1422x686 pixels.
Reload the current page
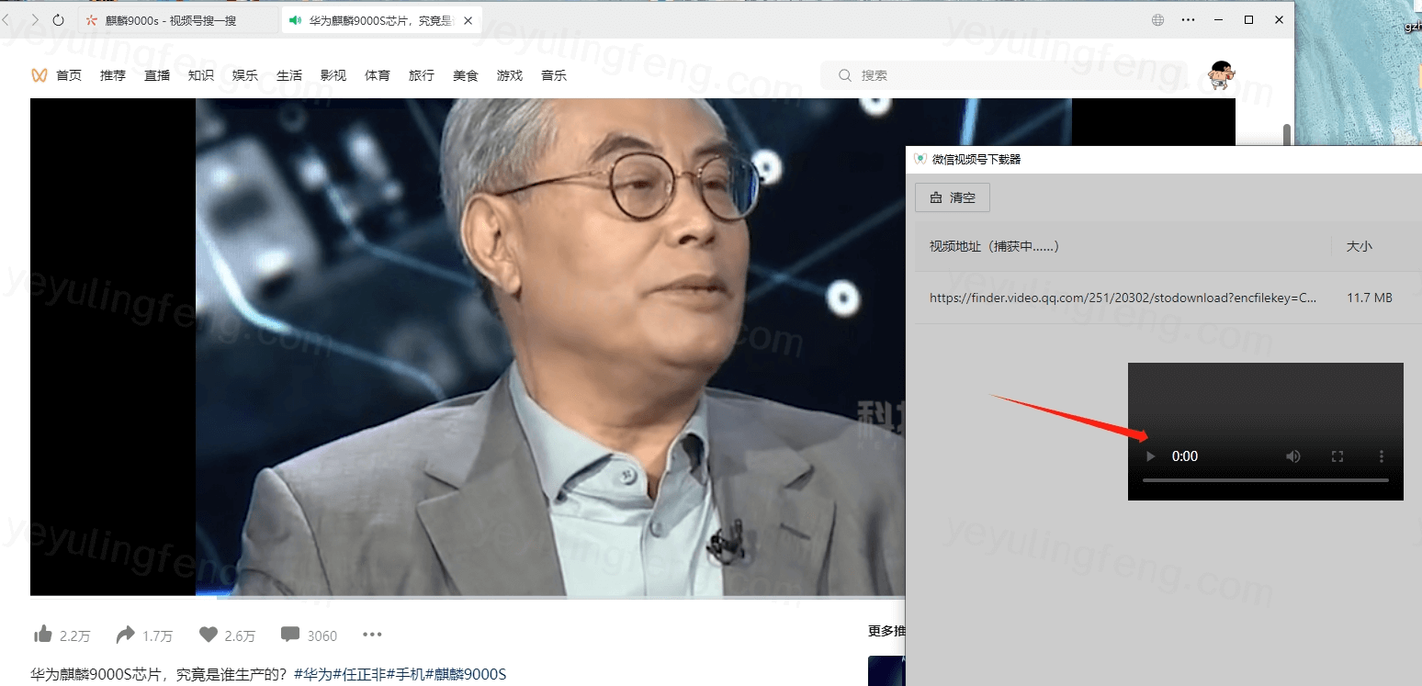59,19
